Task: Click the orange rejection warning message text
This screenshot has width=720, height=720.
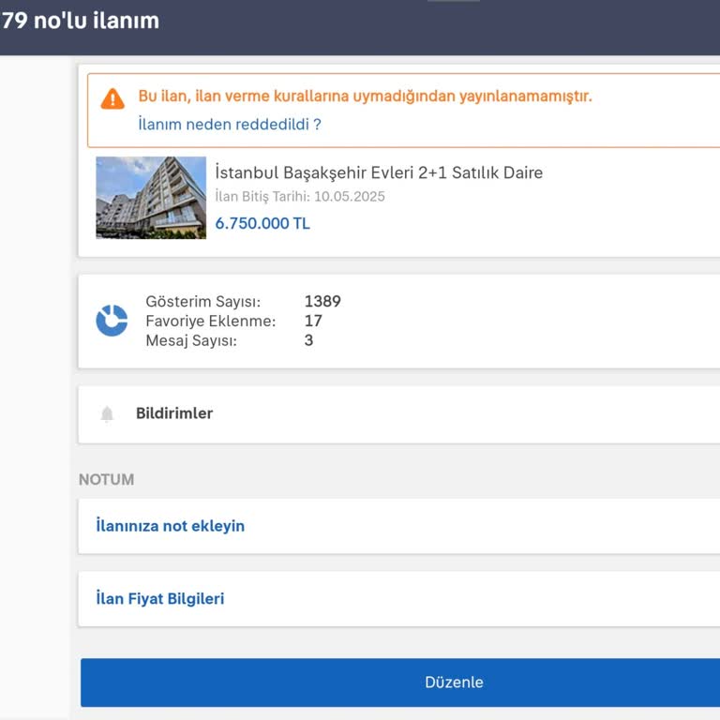Action: [366, 96]
